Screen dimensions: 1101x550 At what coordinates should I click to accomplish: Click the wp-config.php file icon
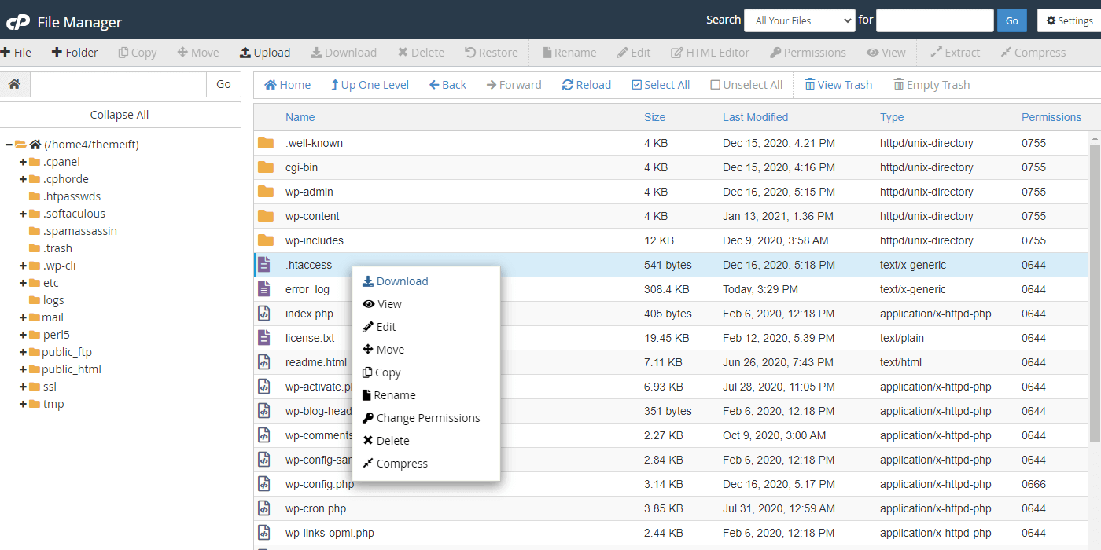[x=264, y=484]
